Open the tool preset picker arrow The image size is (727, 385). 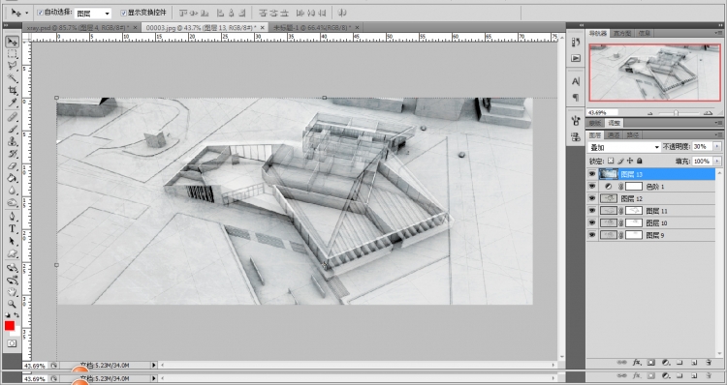(26, 13)
